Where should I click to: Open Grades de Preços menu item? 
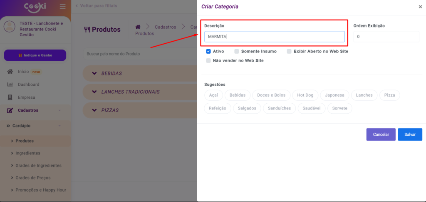[33, 178]
